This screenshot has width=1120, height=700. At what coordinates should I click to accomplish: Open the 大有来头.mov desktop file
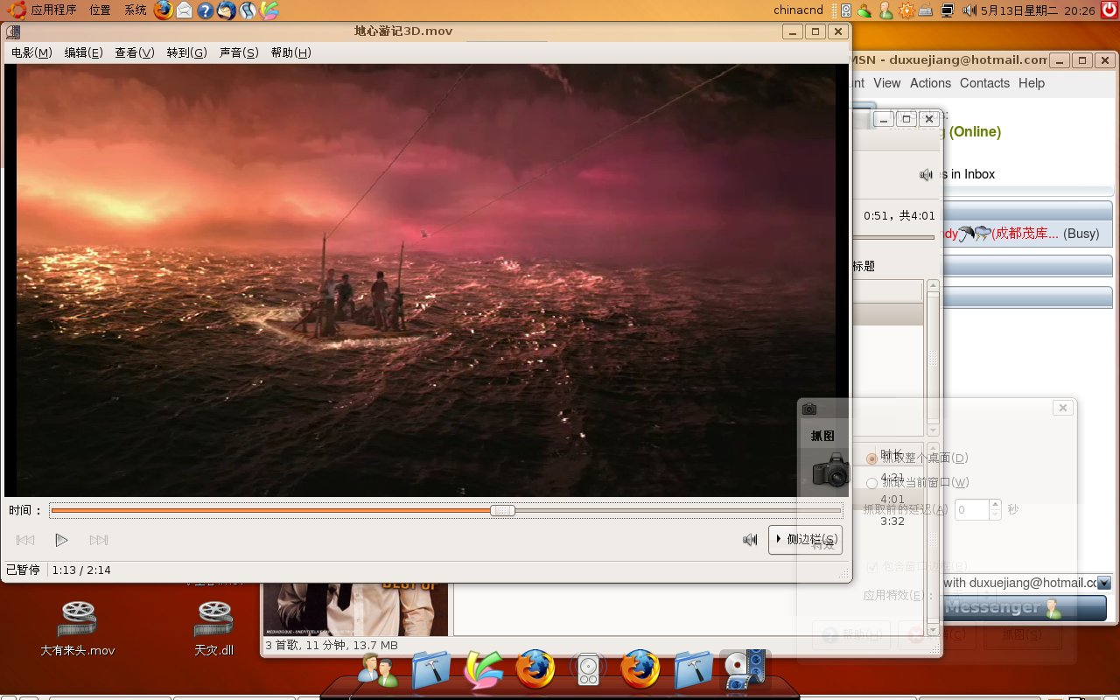tap(78, 628)
